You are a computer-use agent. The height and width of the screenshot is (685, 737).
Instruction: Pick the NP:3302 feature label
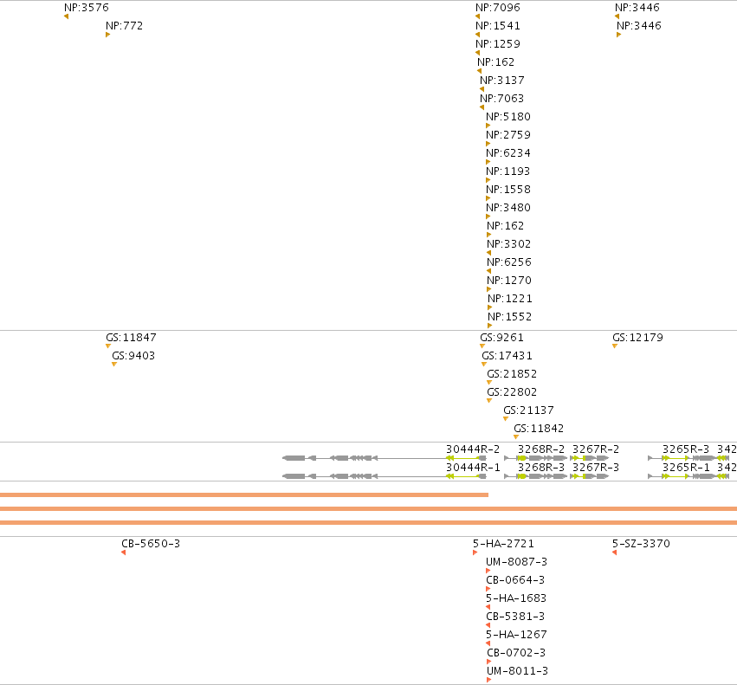tap(508, 244)
